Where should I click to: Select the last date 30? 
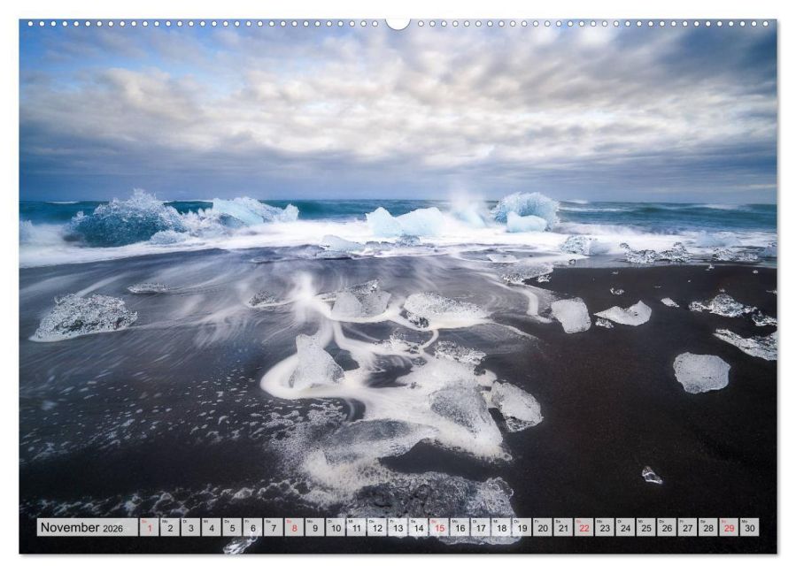click(750, 528)
